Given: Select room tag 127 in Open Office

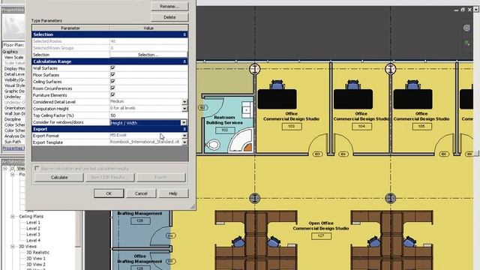Looking at the screenshot, I should (x=321, y=236).
